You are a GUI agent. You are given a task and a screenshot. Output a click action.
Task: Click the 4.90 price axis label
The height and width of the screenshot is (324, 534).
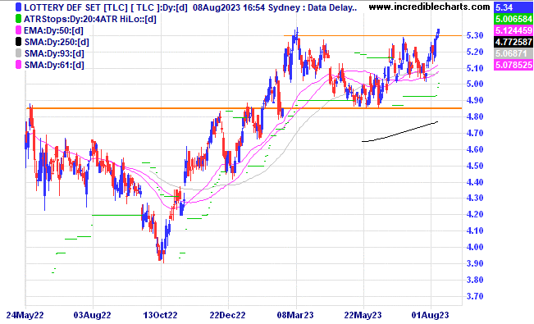(x=475, y=100)
